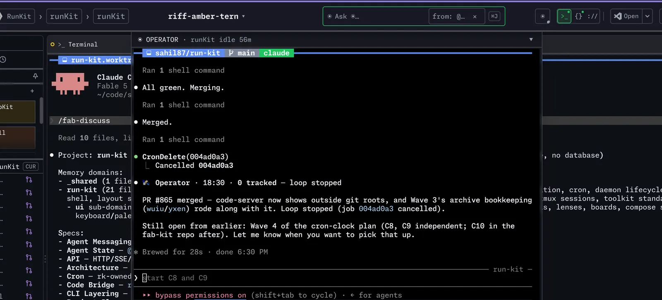This screenshot has width=662, height=300.
Task: Click the All green. Merging. message
Action: [x=183, y=88]
